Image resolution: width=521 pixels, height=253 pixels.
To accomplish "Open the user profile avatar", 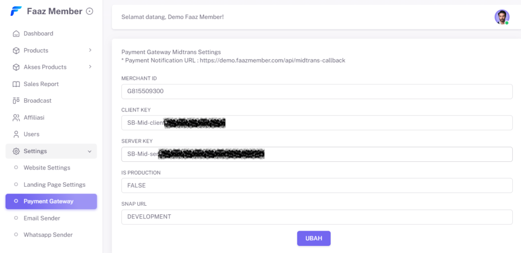I will [502, 17].
